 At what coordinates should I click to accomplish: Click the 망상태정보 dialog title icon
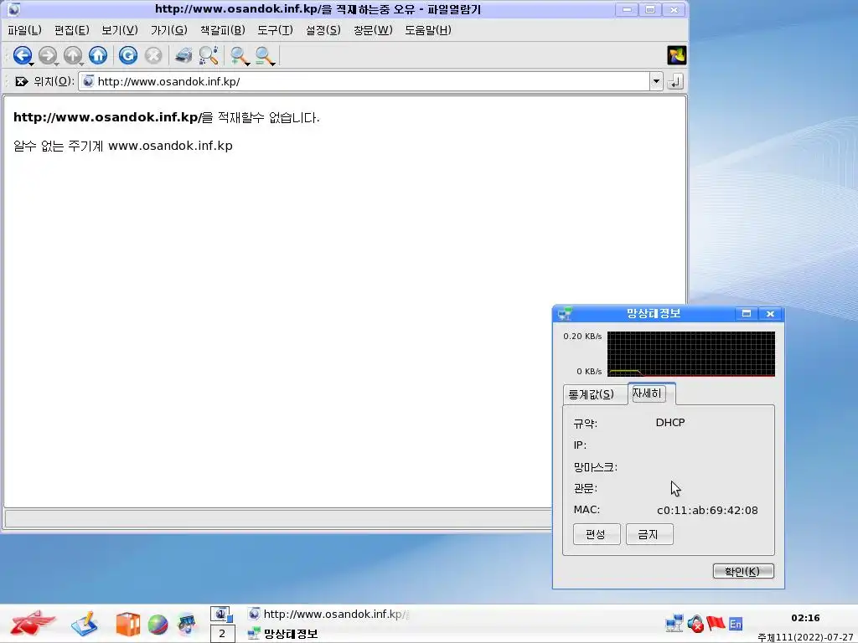coord(565,314)
